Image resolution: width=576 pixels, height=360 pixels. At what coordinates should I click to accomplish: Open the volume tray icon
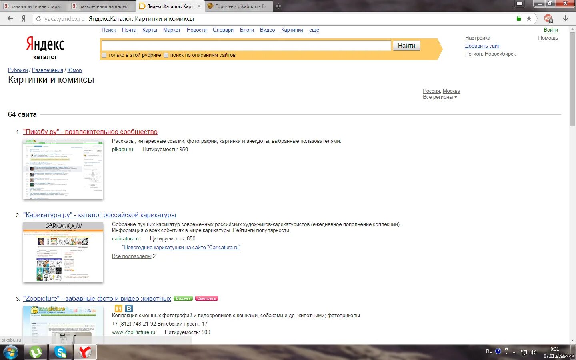[533, 352]
